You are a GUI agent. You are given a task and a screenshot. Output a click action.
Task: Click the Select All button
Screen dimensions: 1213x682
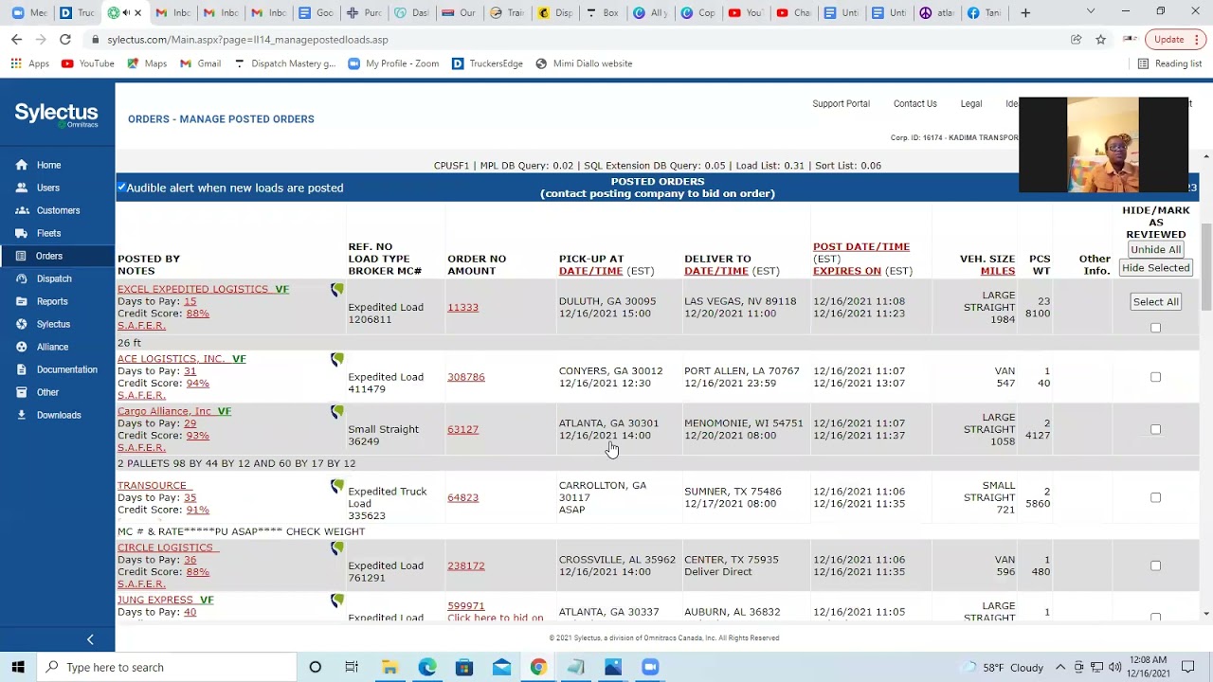click(x=1155, y=301)
